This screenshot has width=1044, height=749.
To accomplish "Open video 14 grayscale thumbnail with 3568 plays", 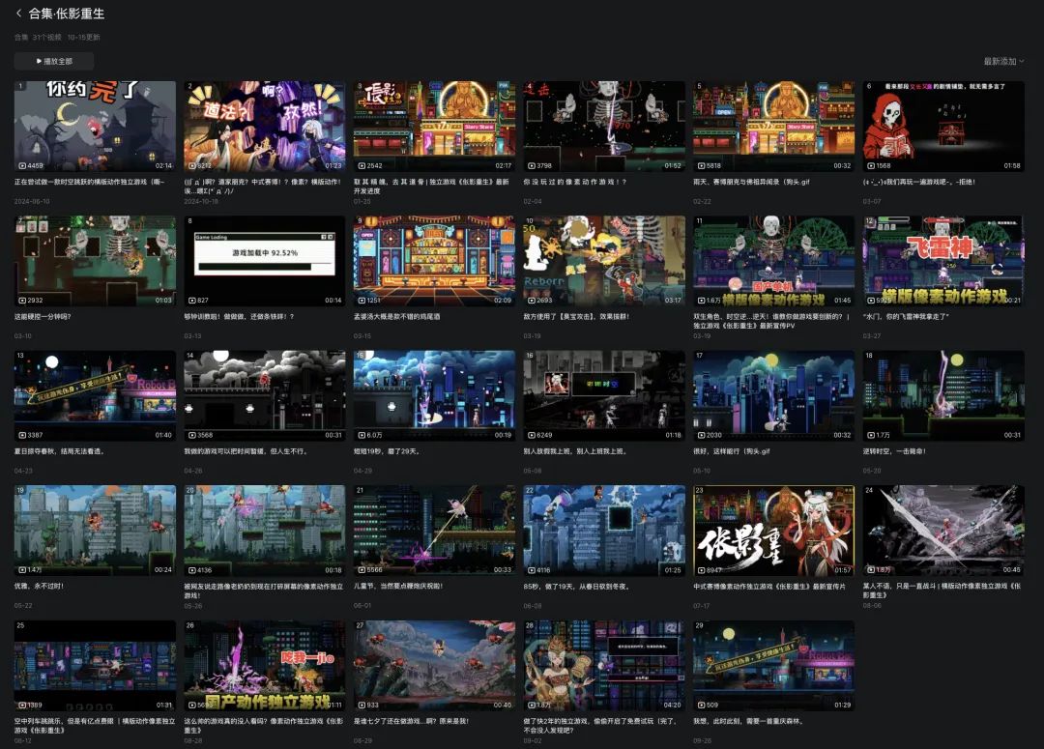I will click(265, 396).
